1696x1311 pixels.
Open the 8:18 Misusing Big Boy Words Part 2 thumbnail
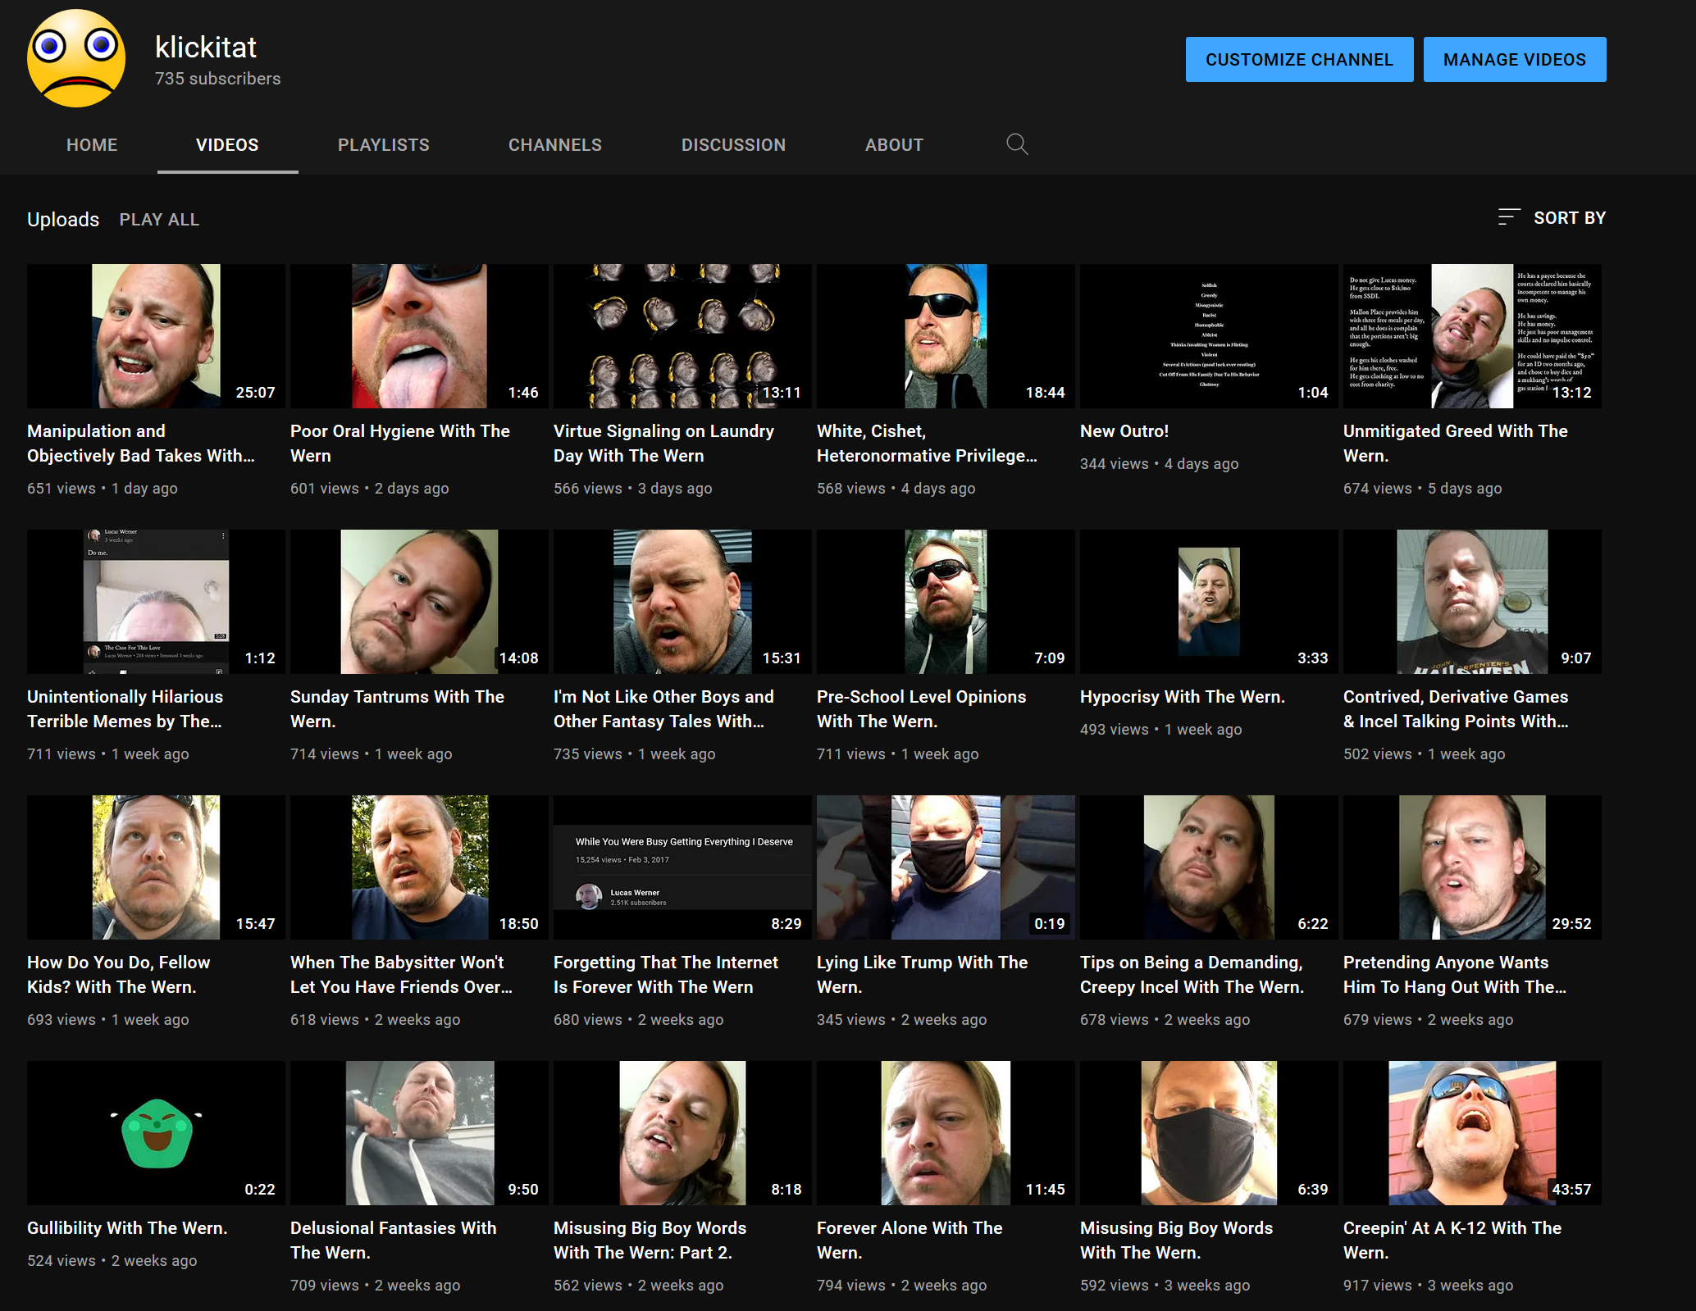click(682, 1133)
